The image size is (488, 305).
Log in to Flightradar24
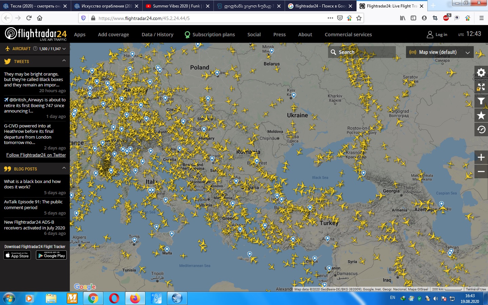tap(437, 35)
